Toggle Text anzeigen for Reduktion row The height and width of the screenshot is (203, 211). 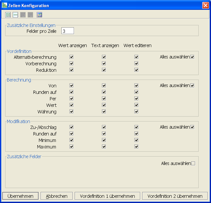click(x=104, y=70)
